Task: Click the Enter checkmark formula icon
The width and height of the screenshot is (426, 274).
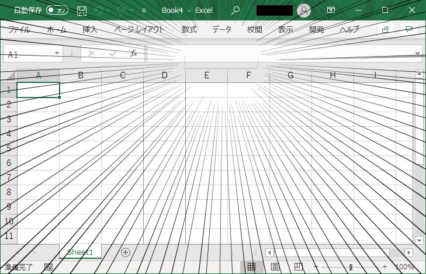Action: tap(112, 53)
